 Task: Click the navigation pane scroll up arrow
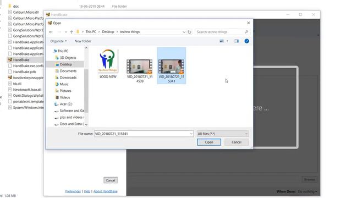(x=86, y=48)
